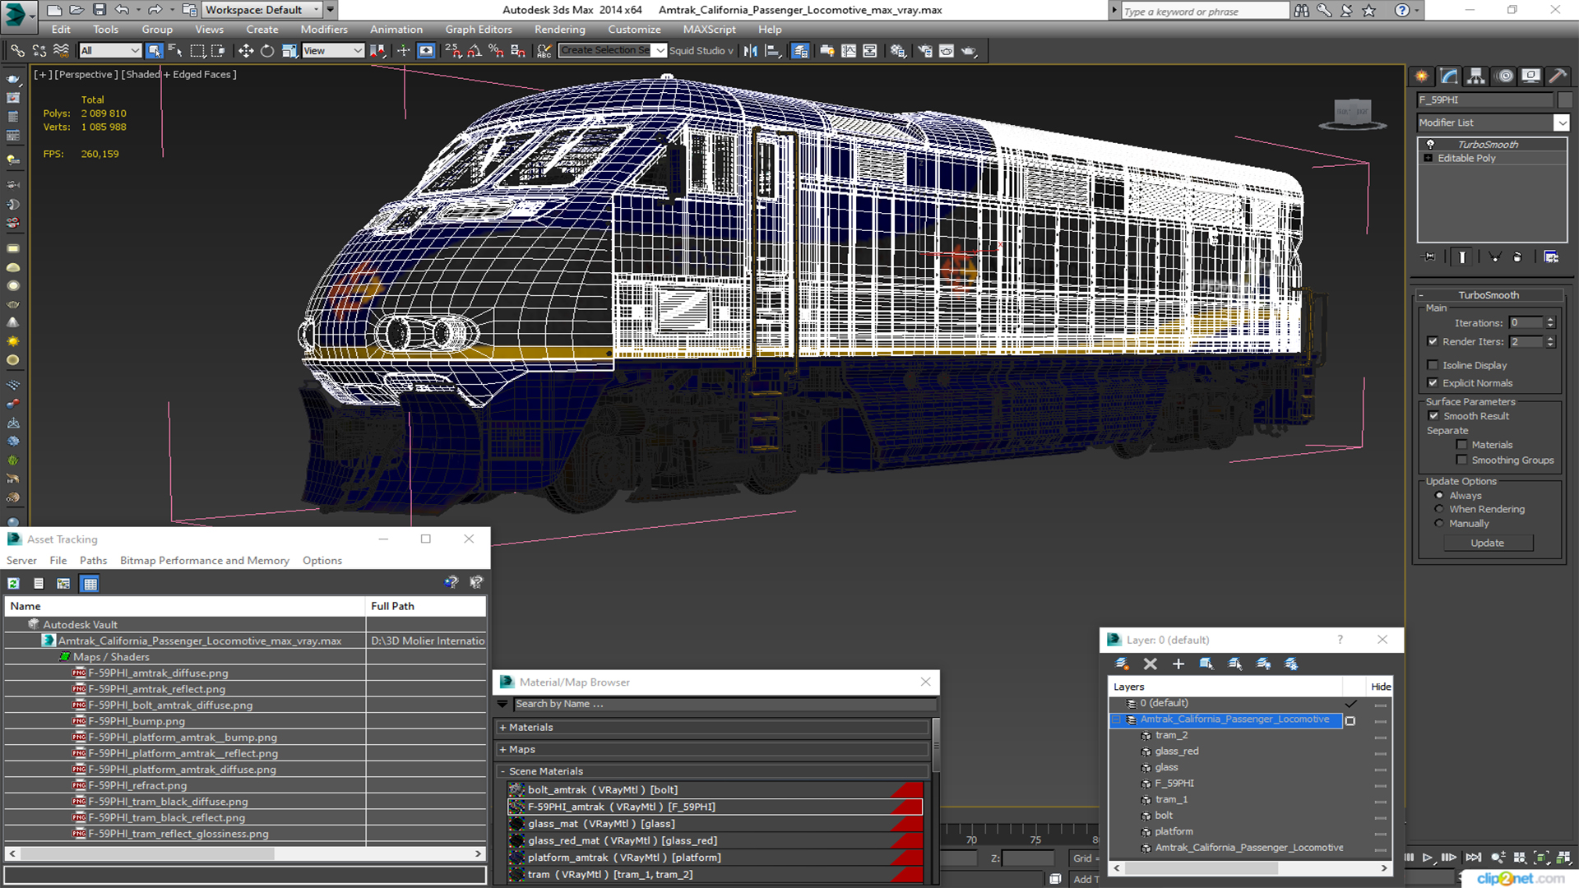Screen dimensions: 1579x888
Task: Click Pin Stack icon in Modify panel
Action: click(x=1429, y=257)
